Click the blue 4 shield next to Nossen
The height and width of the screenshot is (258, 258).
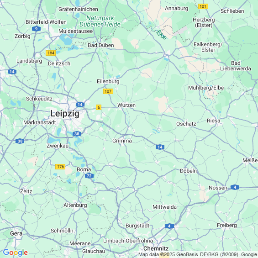[235, 187]
